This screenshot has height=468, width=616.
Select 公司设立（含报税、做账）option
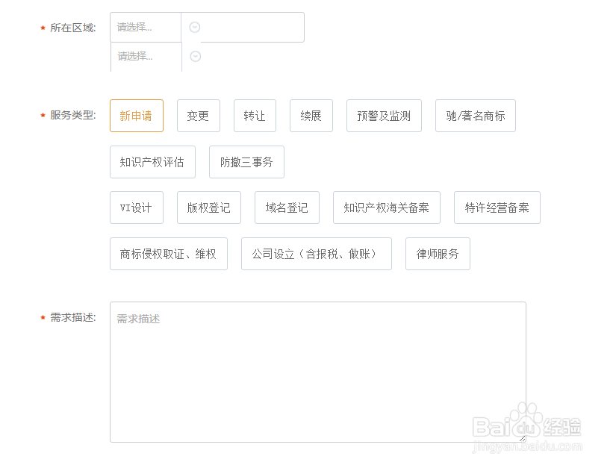(x=317, y=254)
